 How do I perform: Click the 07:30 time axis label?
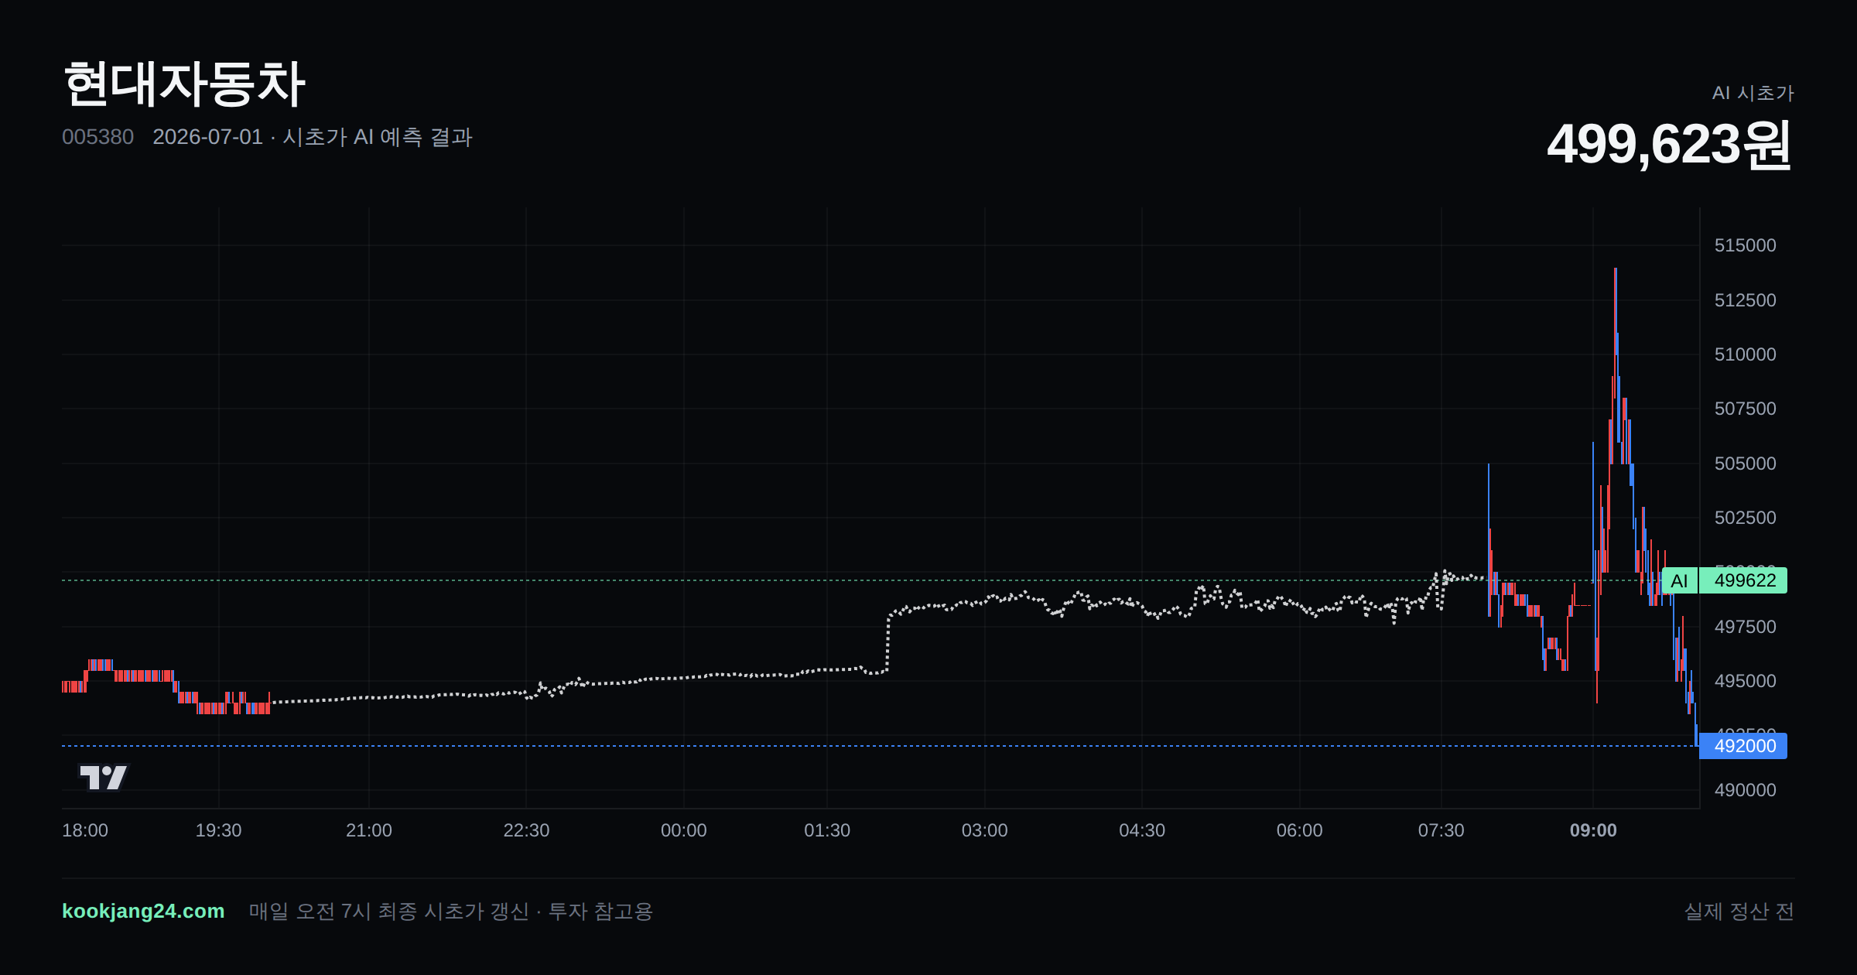pos(1441,830)
